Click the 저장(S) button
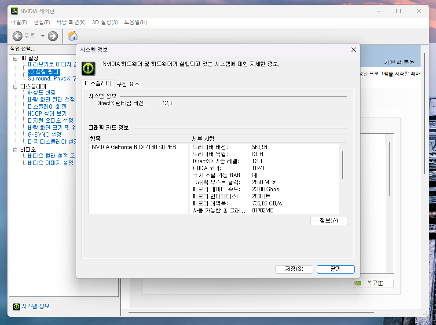 click(x=294, y=269)
